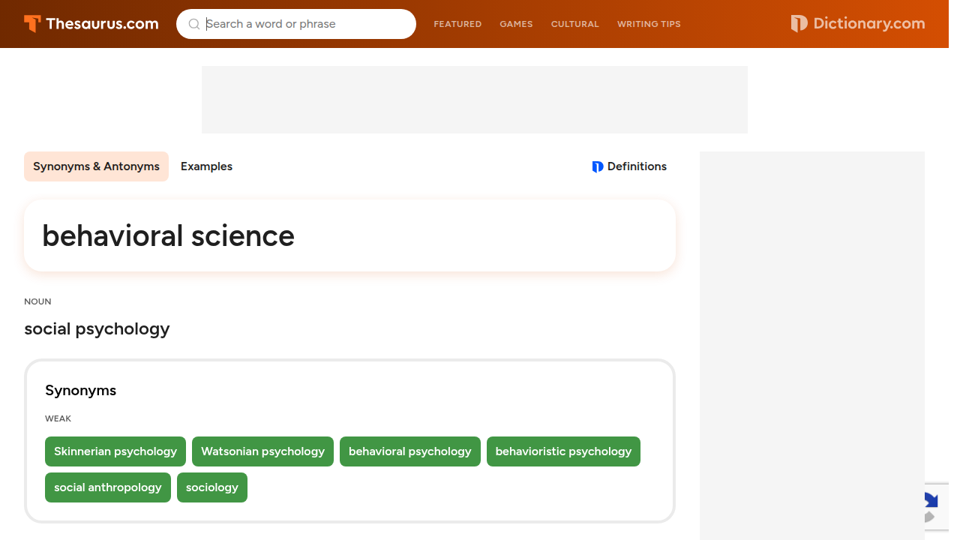
Task: Open the Writing Tips menu
Action: (x=649, y=24)
